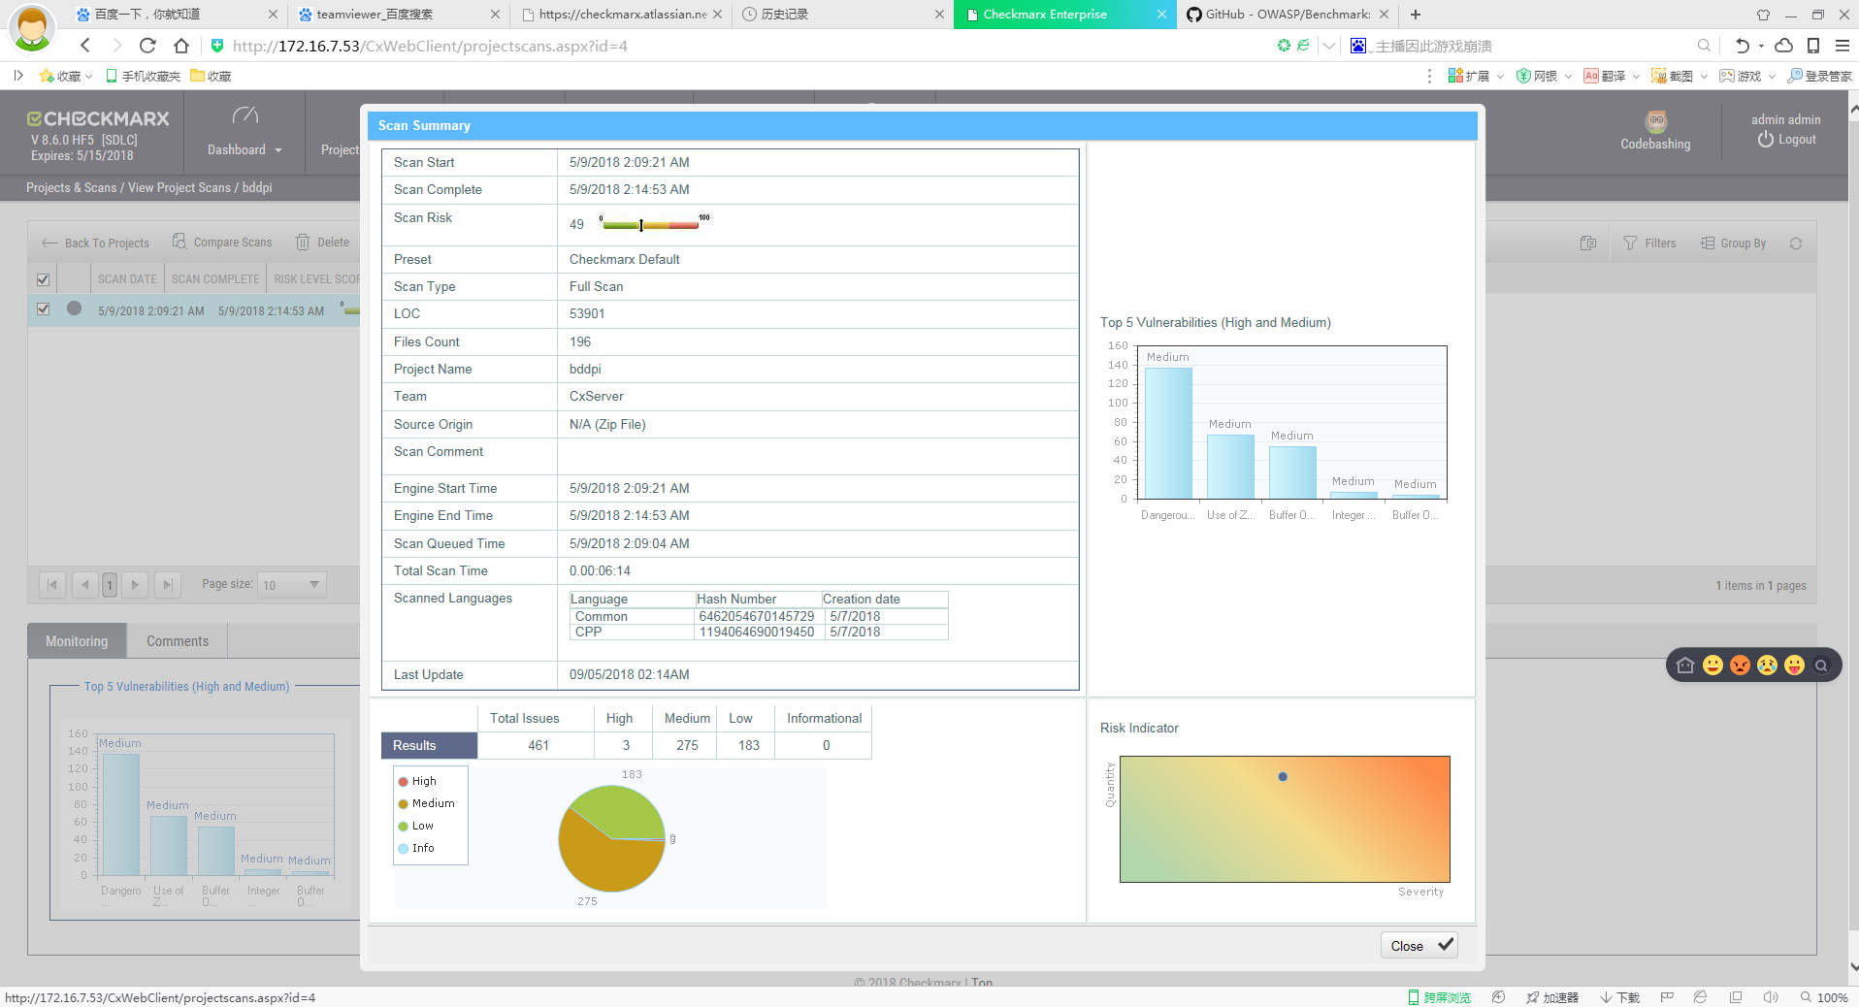Open the history record tab
1859x1007 pixels.
tap(842, 15)
